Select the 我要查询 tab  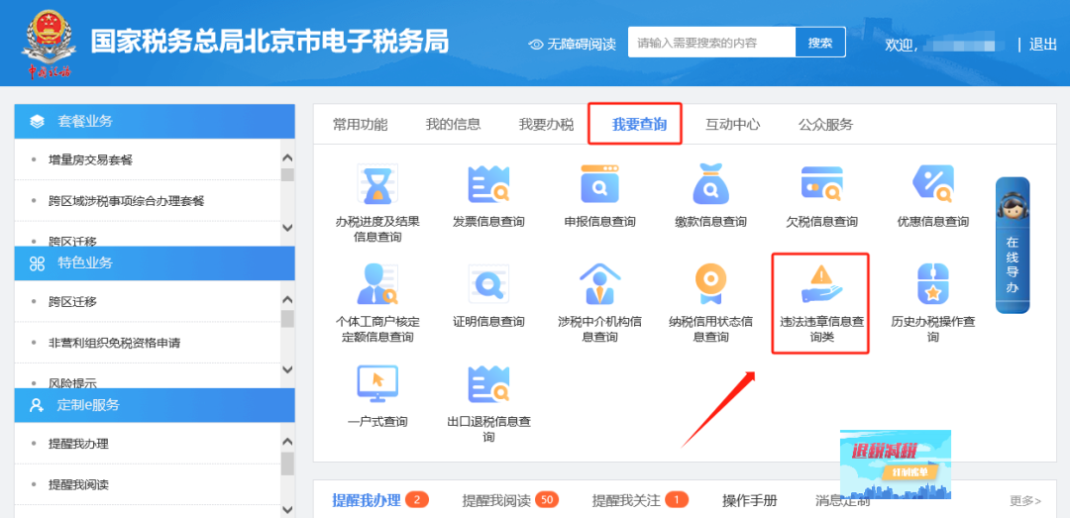[x=639, y=124]
